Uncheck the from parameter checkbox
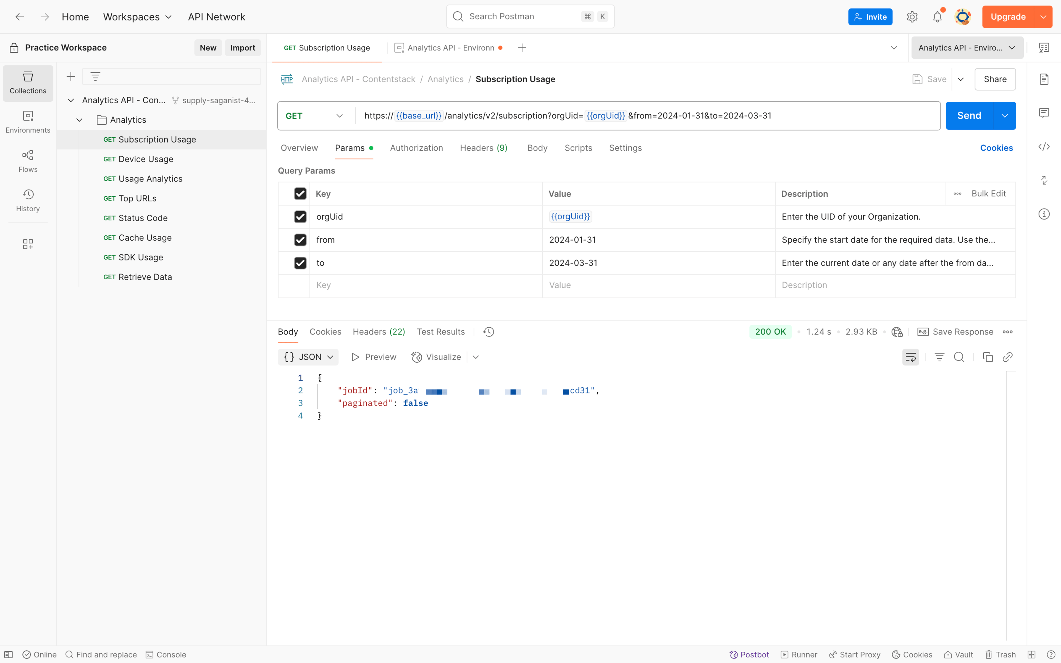The height and width of the screenshot is (663, 1061). tap(300, 240)
